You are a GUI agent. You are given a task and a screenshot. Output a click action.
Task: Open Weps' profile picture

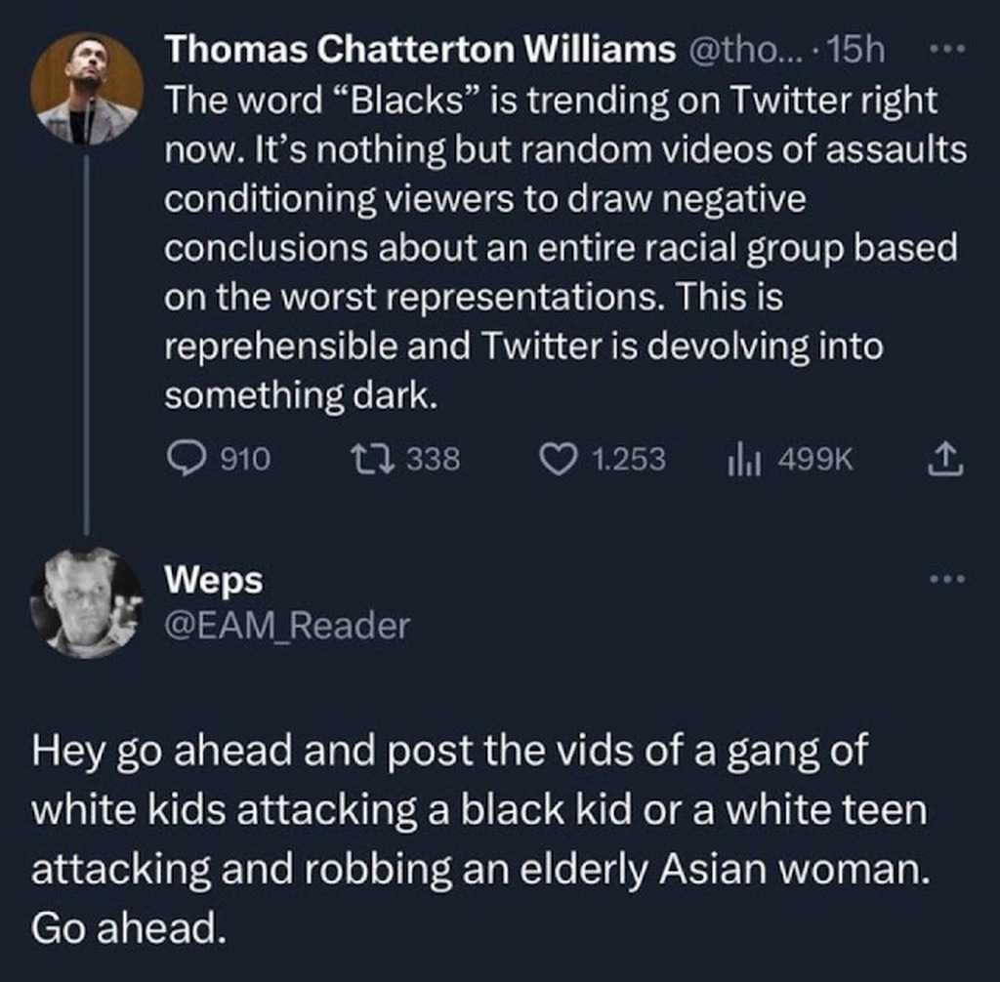point(86,602)
